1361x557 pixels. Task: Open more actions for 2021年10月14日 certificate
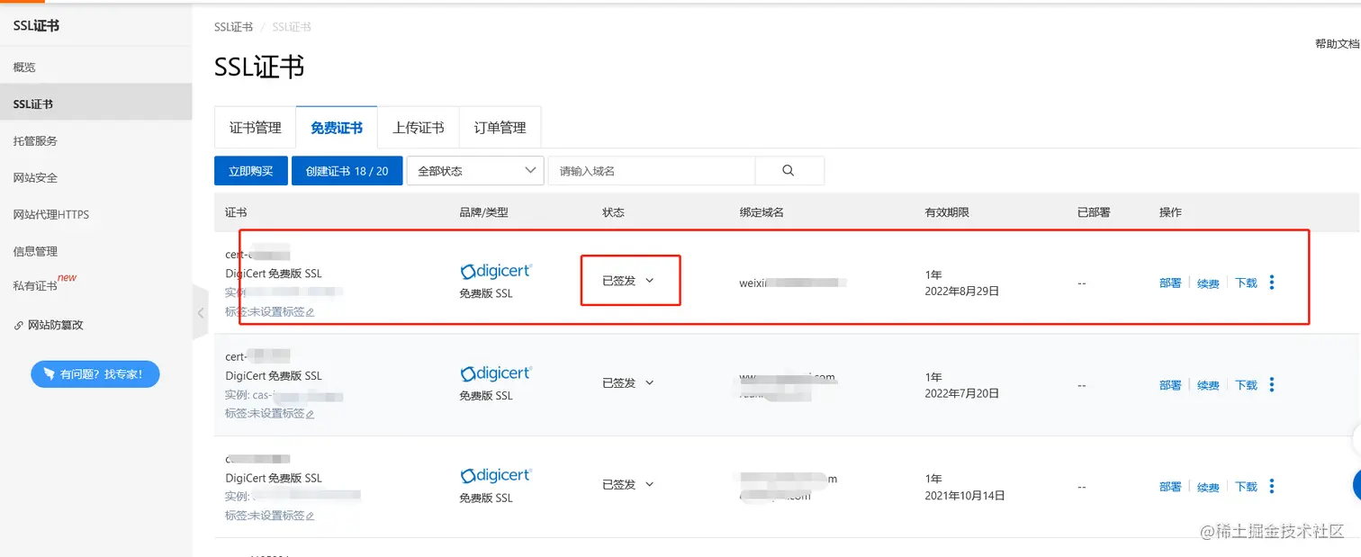pyautogui.click(x=1272, y=487)
